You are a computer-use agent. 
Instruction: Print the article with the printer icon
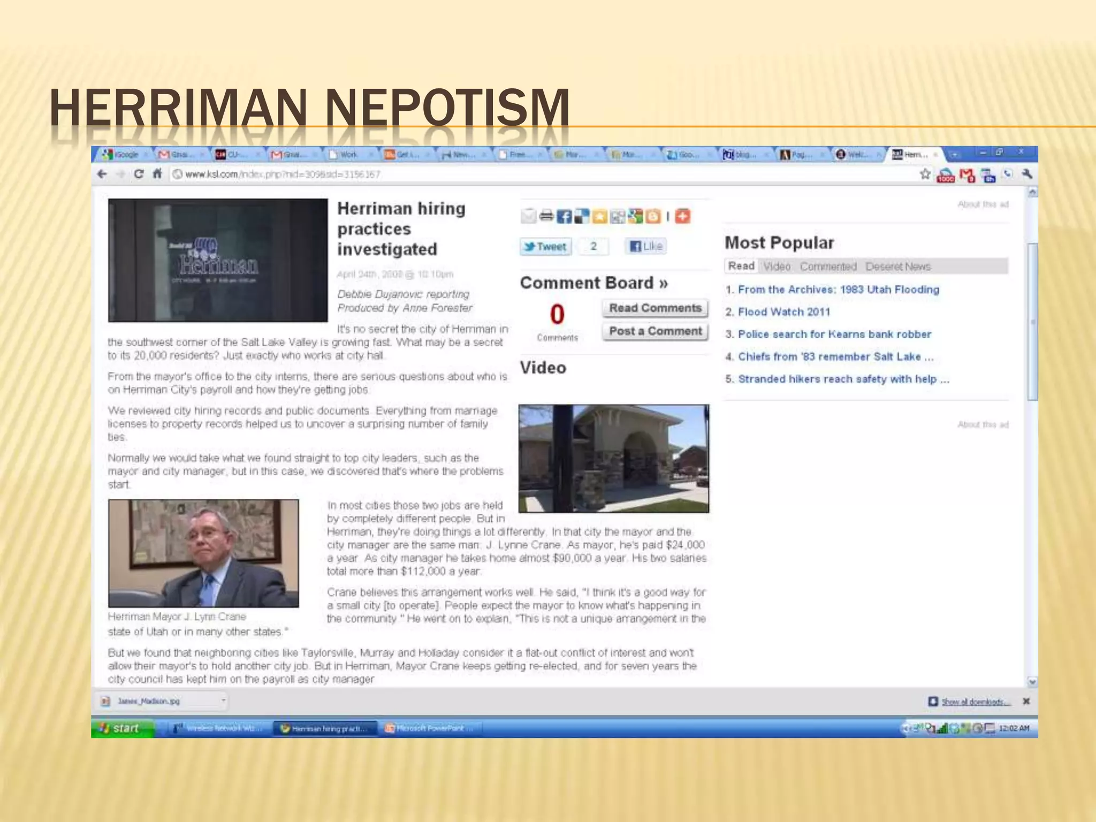pos(546,216)
